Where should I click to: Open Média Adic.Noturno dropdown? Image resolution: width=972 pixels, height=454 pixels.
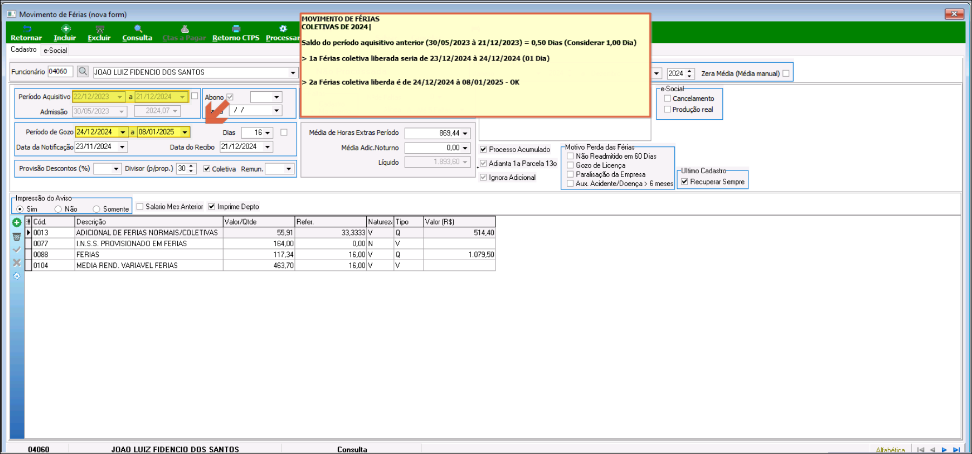pyautogui.click(x=465, y=148)
